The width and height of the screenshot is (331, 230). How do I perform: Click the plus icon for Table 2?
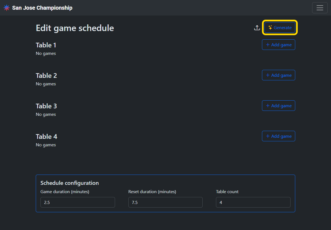pyautogui.click(x=268, y=75)
